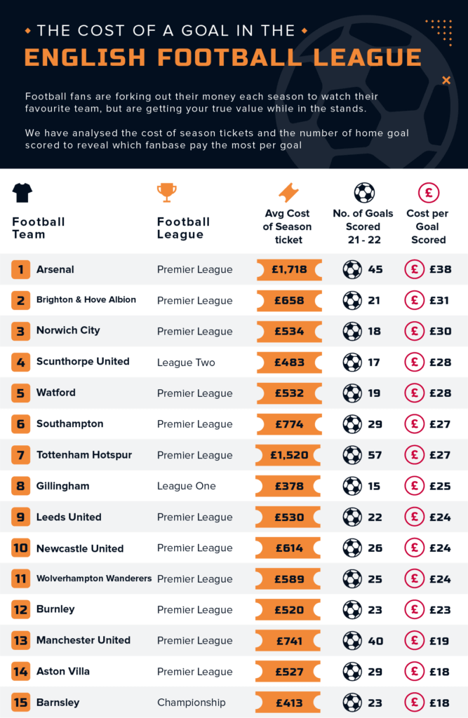This screenshot has width=468, height=718.
Task: Click the football icon in Arsenal's row
Action: [x=352, y=269]
